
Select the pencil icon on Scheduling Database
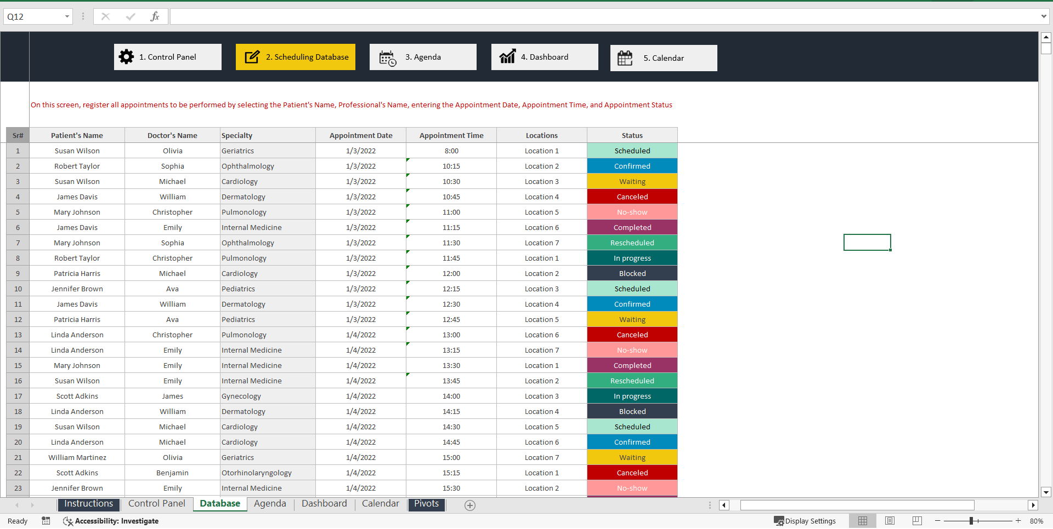coord(252,56)
